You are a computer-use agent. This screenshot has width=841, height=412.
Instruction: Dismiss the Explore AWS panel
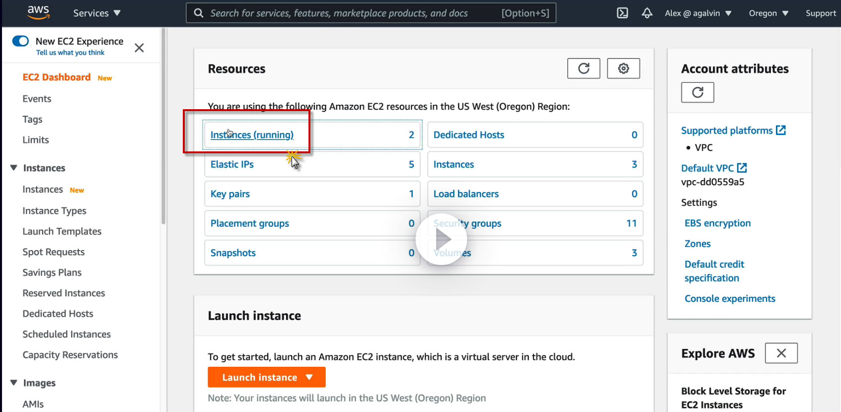[x=781, y=353]
